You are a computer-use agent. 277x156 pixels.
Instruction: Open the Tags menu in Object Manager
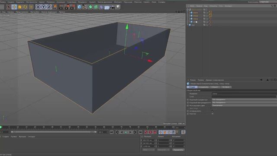pos(221,6)
